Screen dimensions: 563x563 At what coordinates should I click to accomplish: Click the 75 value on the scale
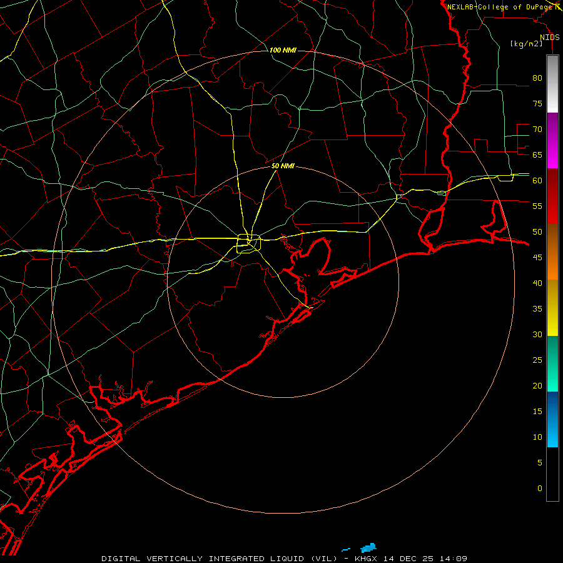(537, 103)
